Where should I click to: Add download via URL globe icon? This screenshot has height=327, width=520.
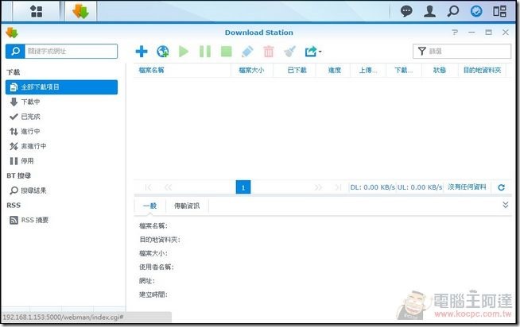point(162,52)
